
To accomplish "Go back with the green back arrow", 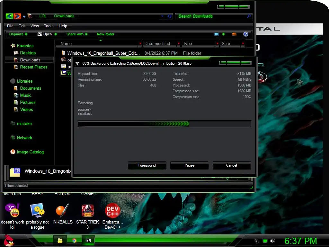I will (x=9, y=16).
